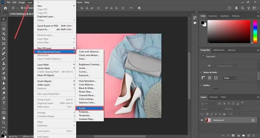The width and height of the screenshot is (260, 138).
Task: Click the three-dots more options in options bar
Action: 131,8
